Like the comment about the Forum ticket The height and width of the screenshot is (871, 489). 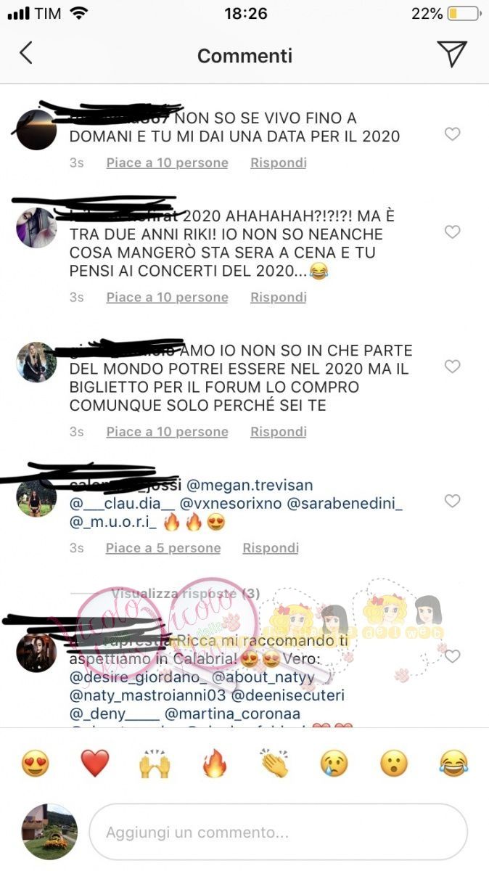(x=452, y=367)
